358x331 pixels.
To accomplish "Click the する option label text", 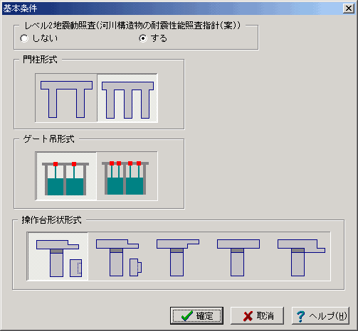I will pos(159,38).
